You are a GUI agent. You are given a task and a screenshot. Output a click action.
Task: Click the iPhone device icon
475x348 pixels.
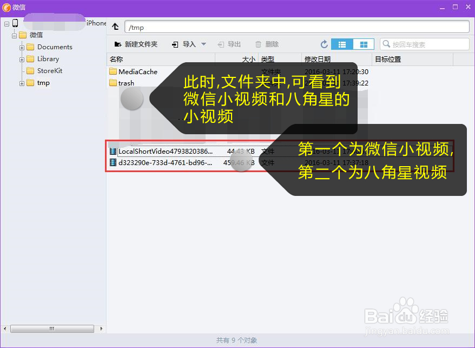(x=15, y=23)
